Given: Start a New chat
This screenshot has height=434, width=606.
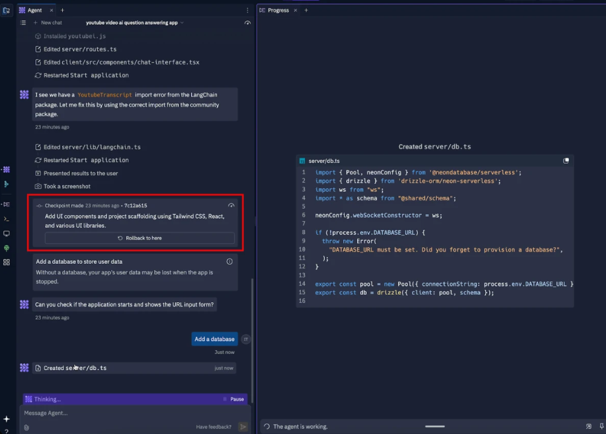Looking at the screenshot, I should [x=47, y=22].
